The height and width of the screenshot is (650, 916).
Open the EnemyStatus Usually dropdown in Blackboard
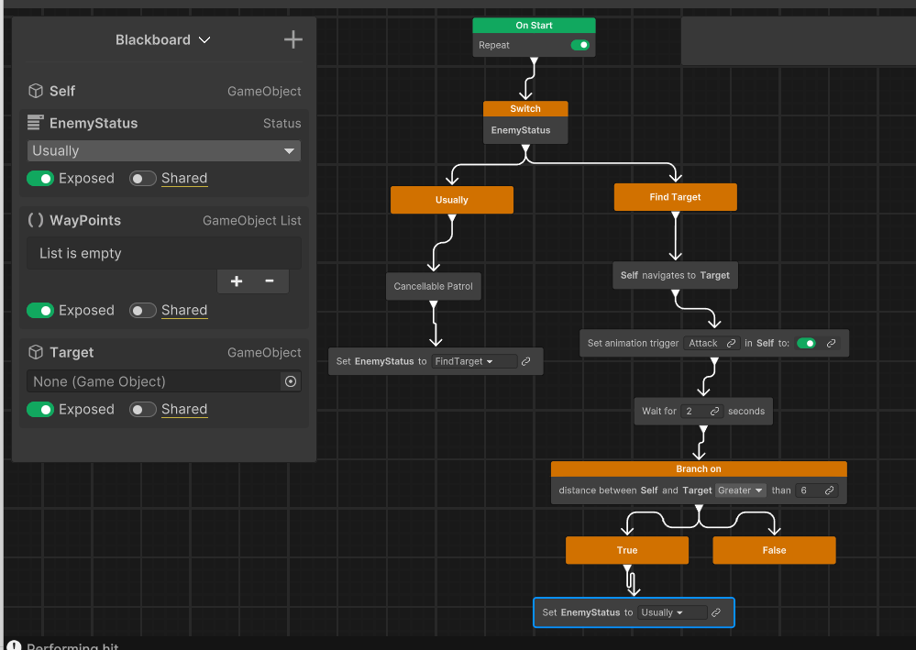point(164,151)
